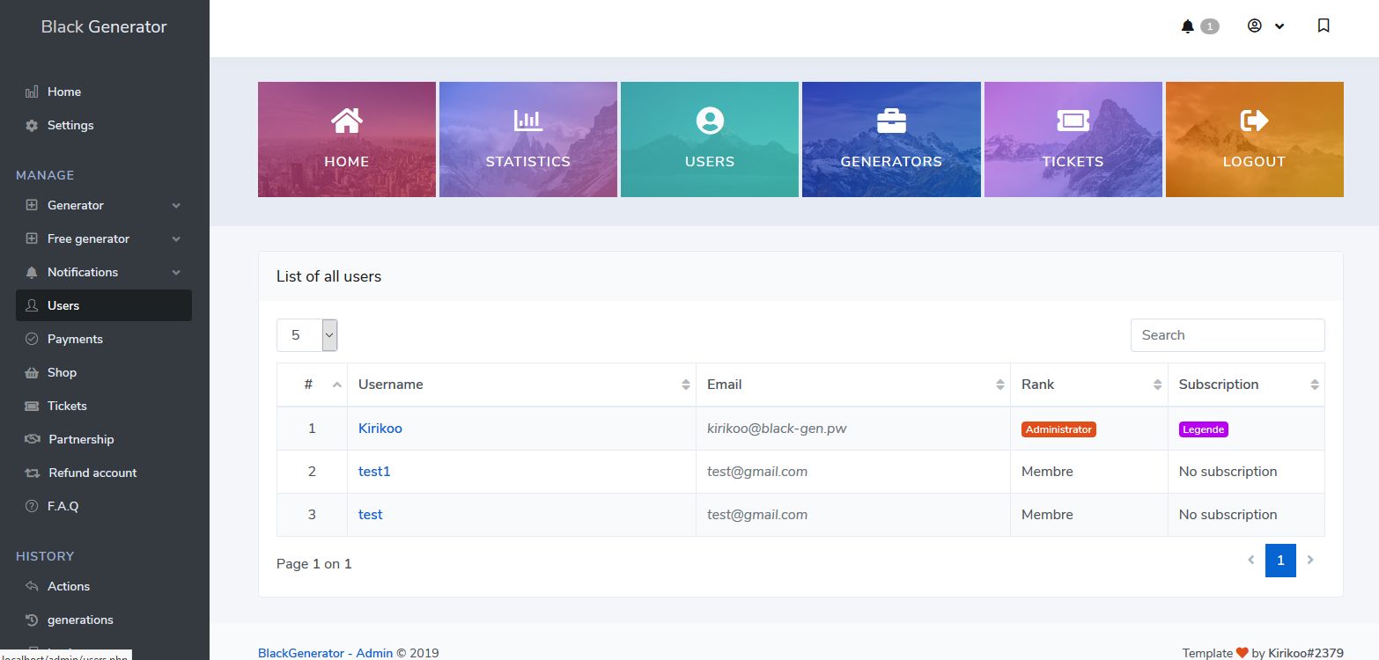Viewport: 1379px width, 660px height.
Task: Click the notification bell icon
Action: point(1188,26)
